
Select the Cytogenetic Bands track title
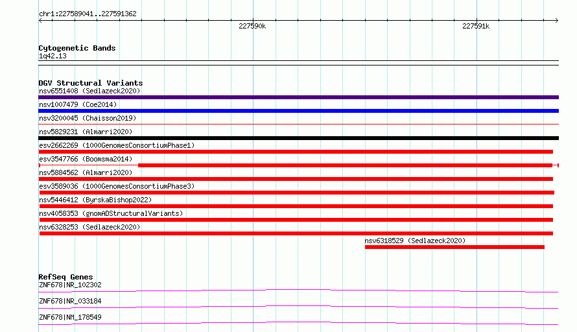77,48
